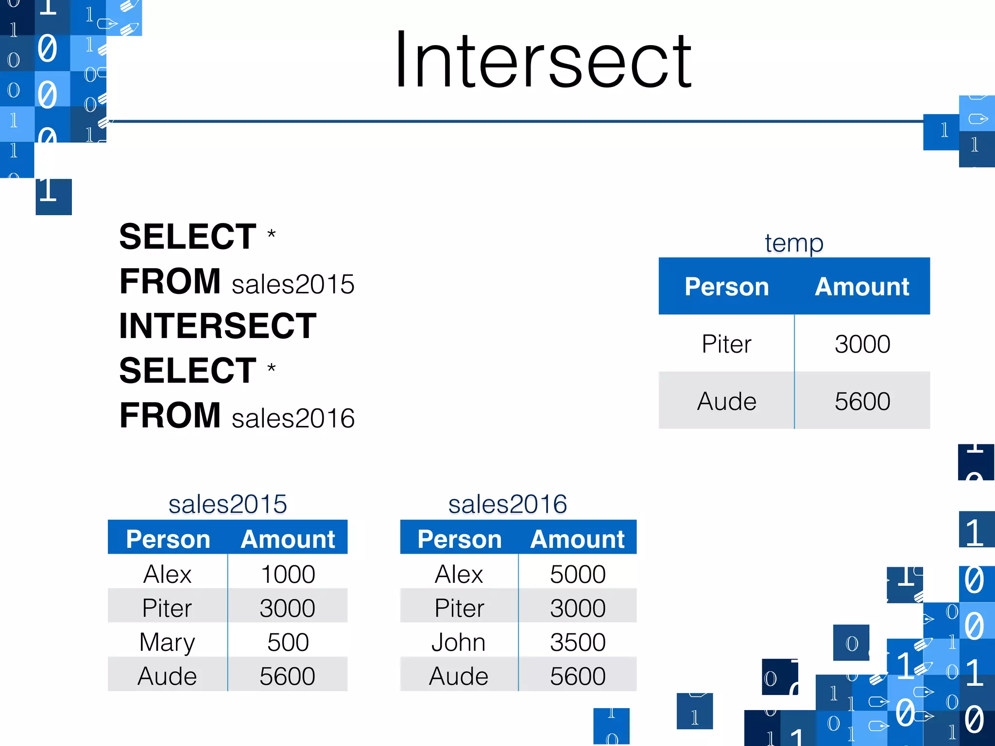This screenshot has height=746, width=995.
Task: Select the Alex 1000 amount in sales2015
Action: tap(288, 574)
